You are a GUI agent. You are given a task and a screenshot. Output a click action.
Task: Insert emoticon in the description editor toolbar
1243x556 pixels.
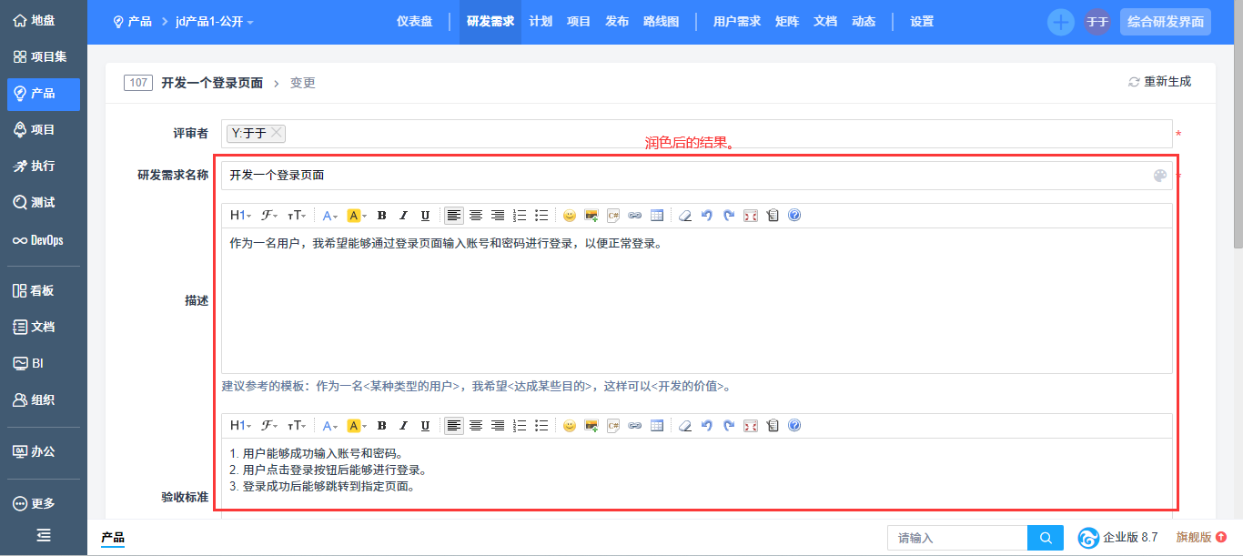(570, 216)
